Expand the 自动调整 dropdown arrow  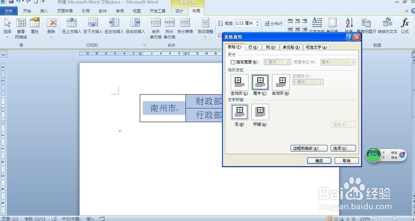205,37
